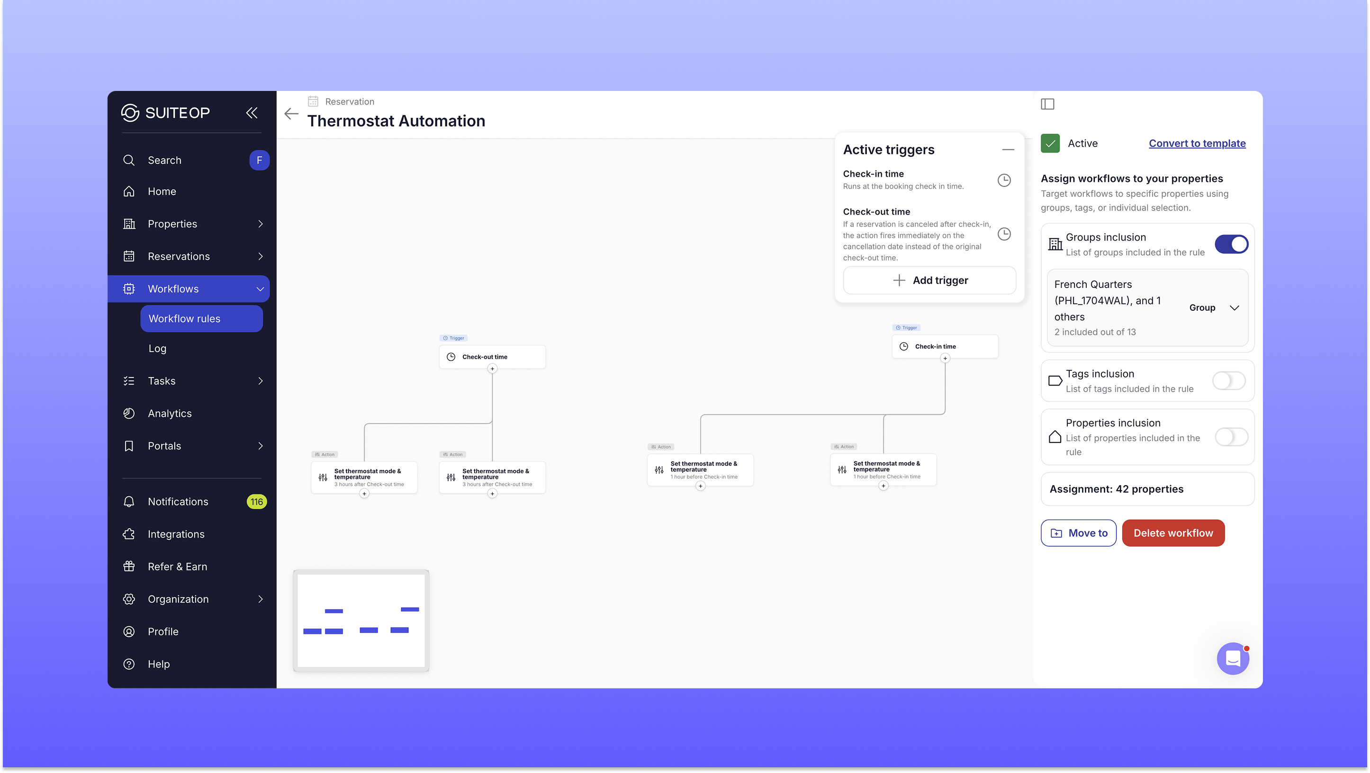Expand the French Quarters Group dropdown
1370x773 pixels.
[1235, 308]
